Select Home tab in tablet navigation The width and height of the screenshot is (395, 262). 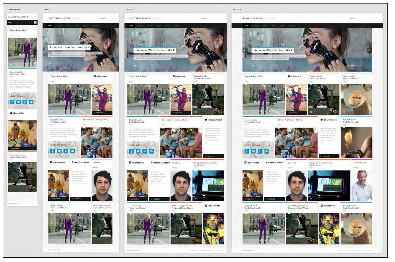[x=50, y=26]
